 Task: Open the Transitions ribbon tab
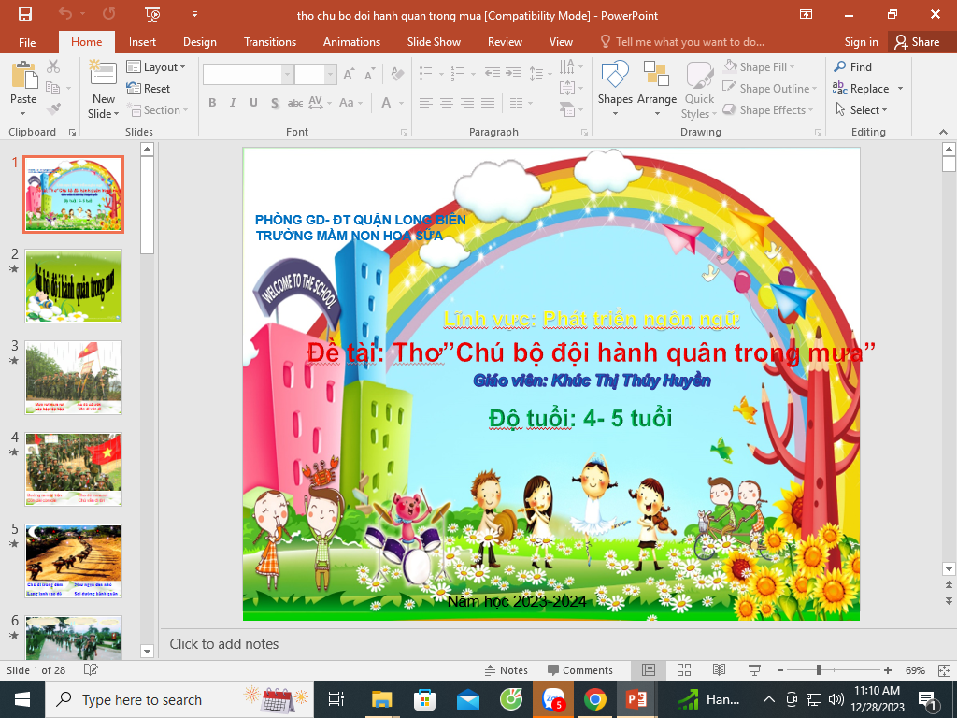click(x=269, y=42)
